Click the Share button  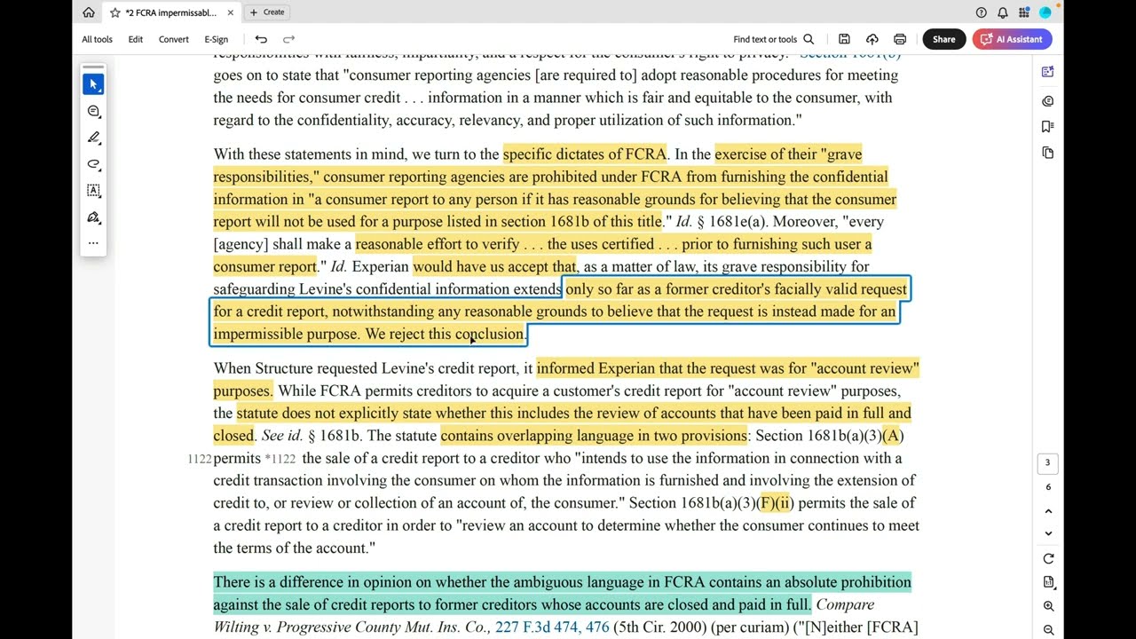tap(943, 39)
